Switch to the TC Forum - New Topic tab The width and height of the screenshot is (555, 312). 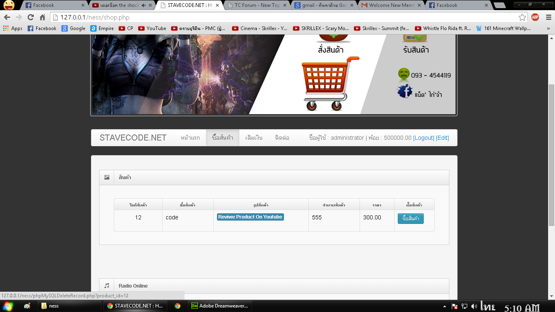pyautogui.click(x=257, y=5)
